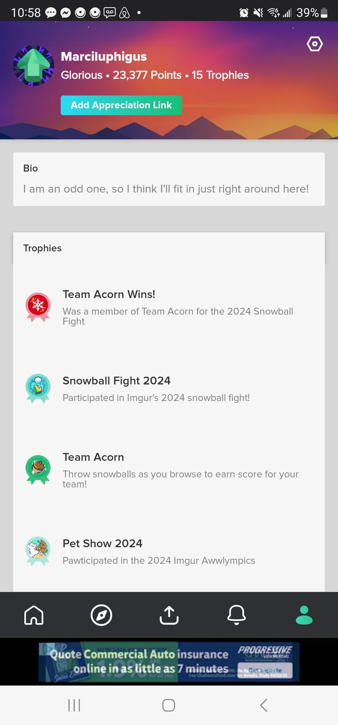This screenshot has height=725, width=338.
Task: Open the Progressive insurance ad banner
Action: coord(169,662)
